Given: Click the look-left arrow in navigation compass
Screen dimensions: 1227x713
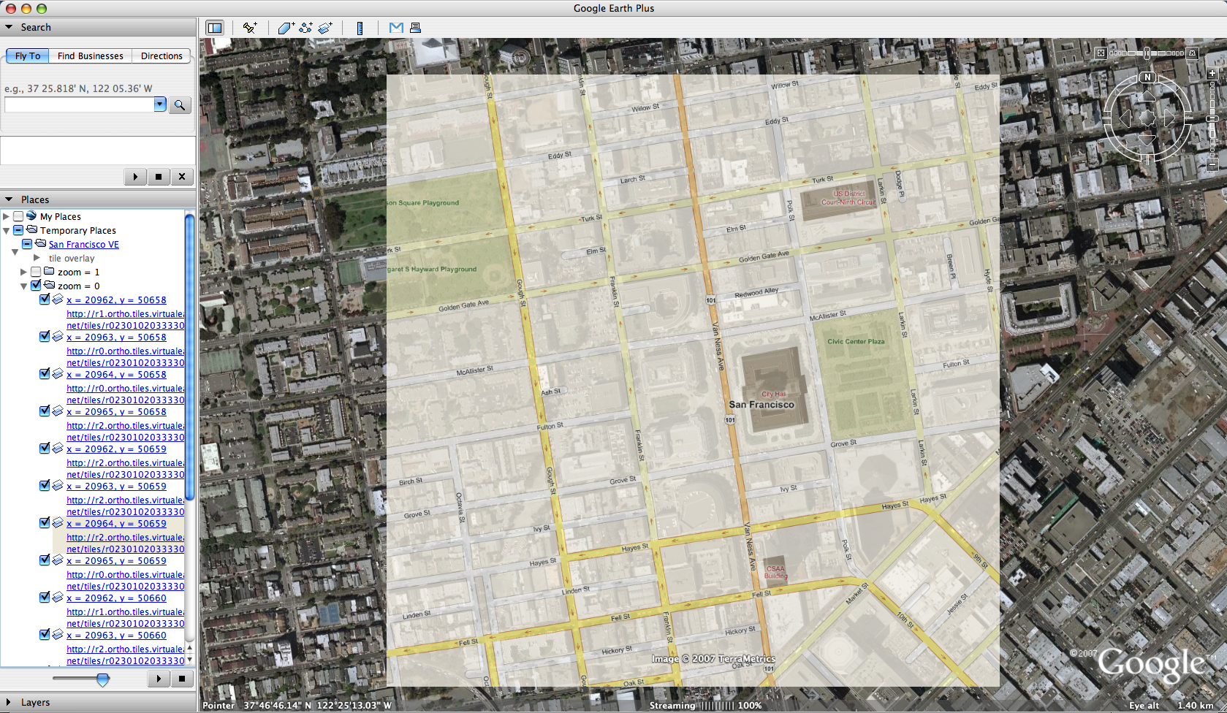Looking at the screenshot, I should coord(1125,118).
